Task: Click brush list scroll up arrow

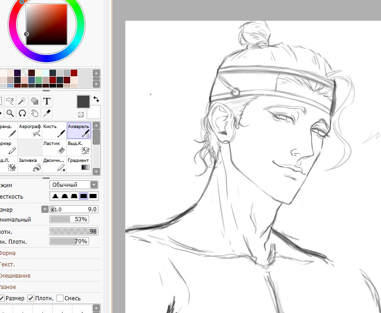Action: click(96, 126)
